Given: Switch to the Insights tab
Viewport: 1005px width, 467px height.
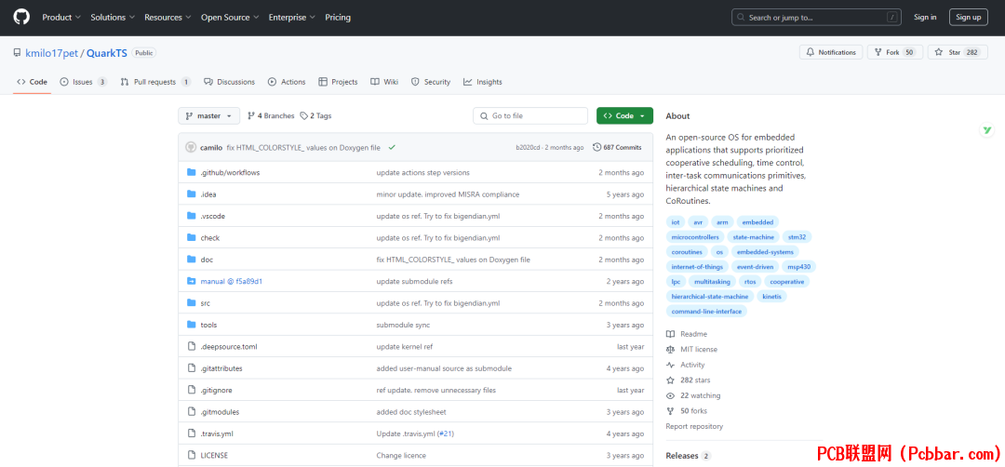Looking at the screenshot, I should click(483, 82).
